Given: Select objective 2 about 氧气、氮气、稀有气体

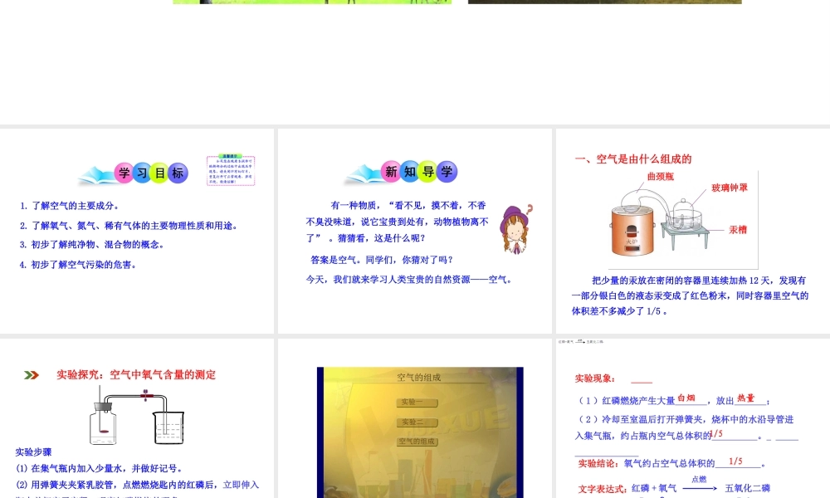Looking at the screenshot, I should 129,226.
